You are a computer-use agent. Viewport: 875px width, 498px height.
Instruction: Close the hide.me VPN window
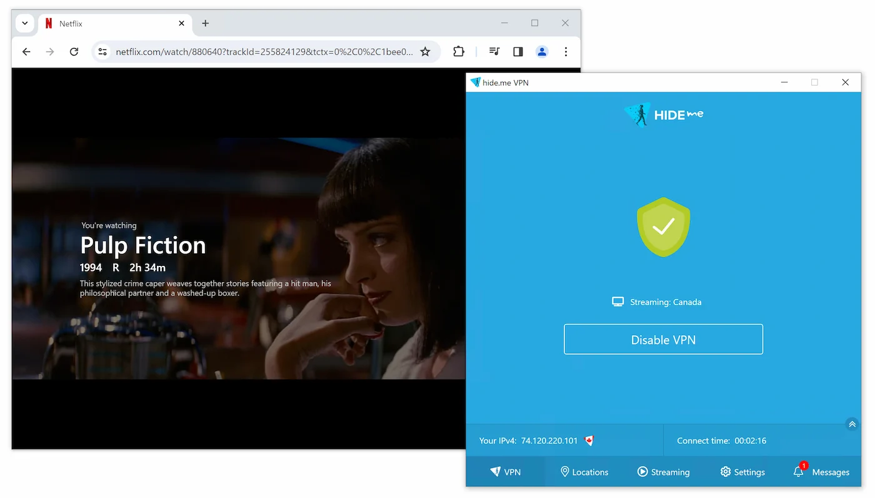pyautogui.click(x=845, y=82)
